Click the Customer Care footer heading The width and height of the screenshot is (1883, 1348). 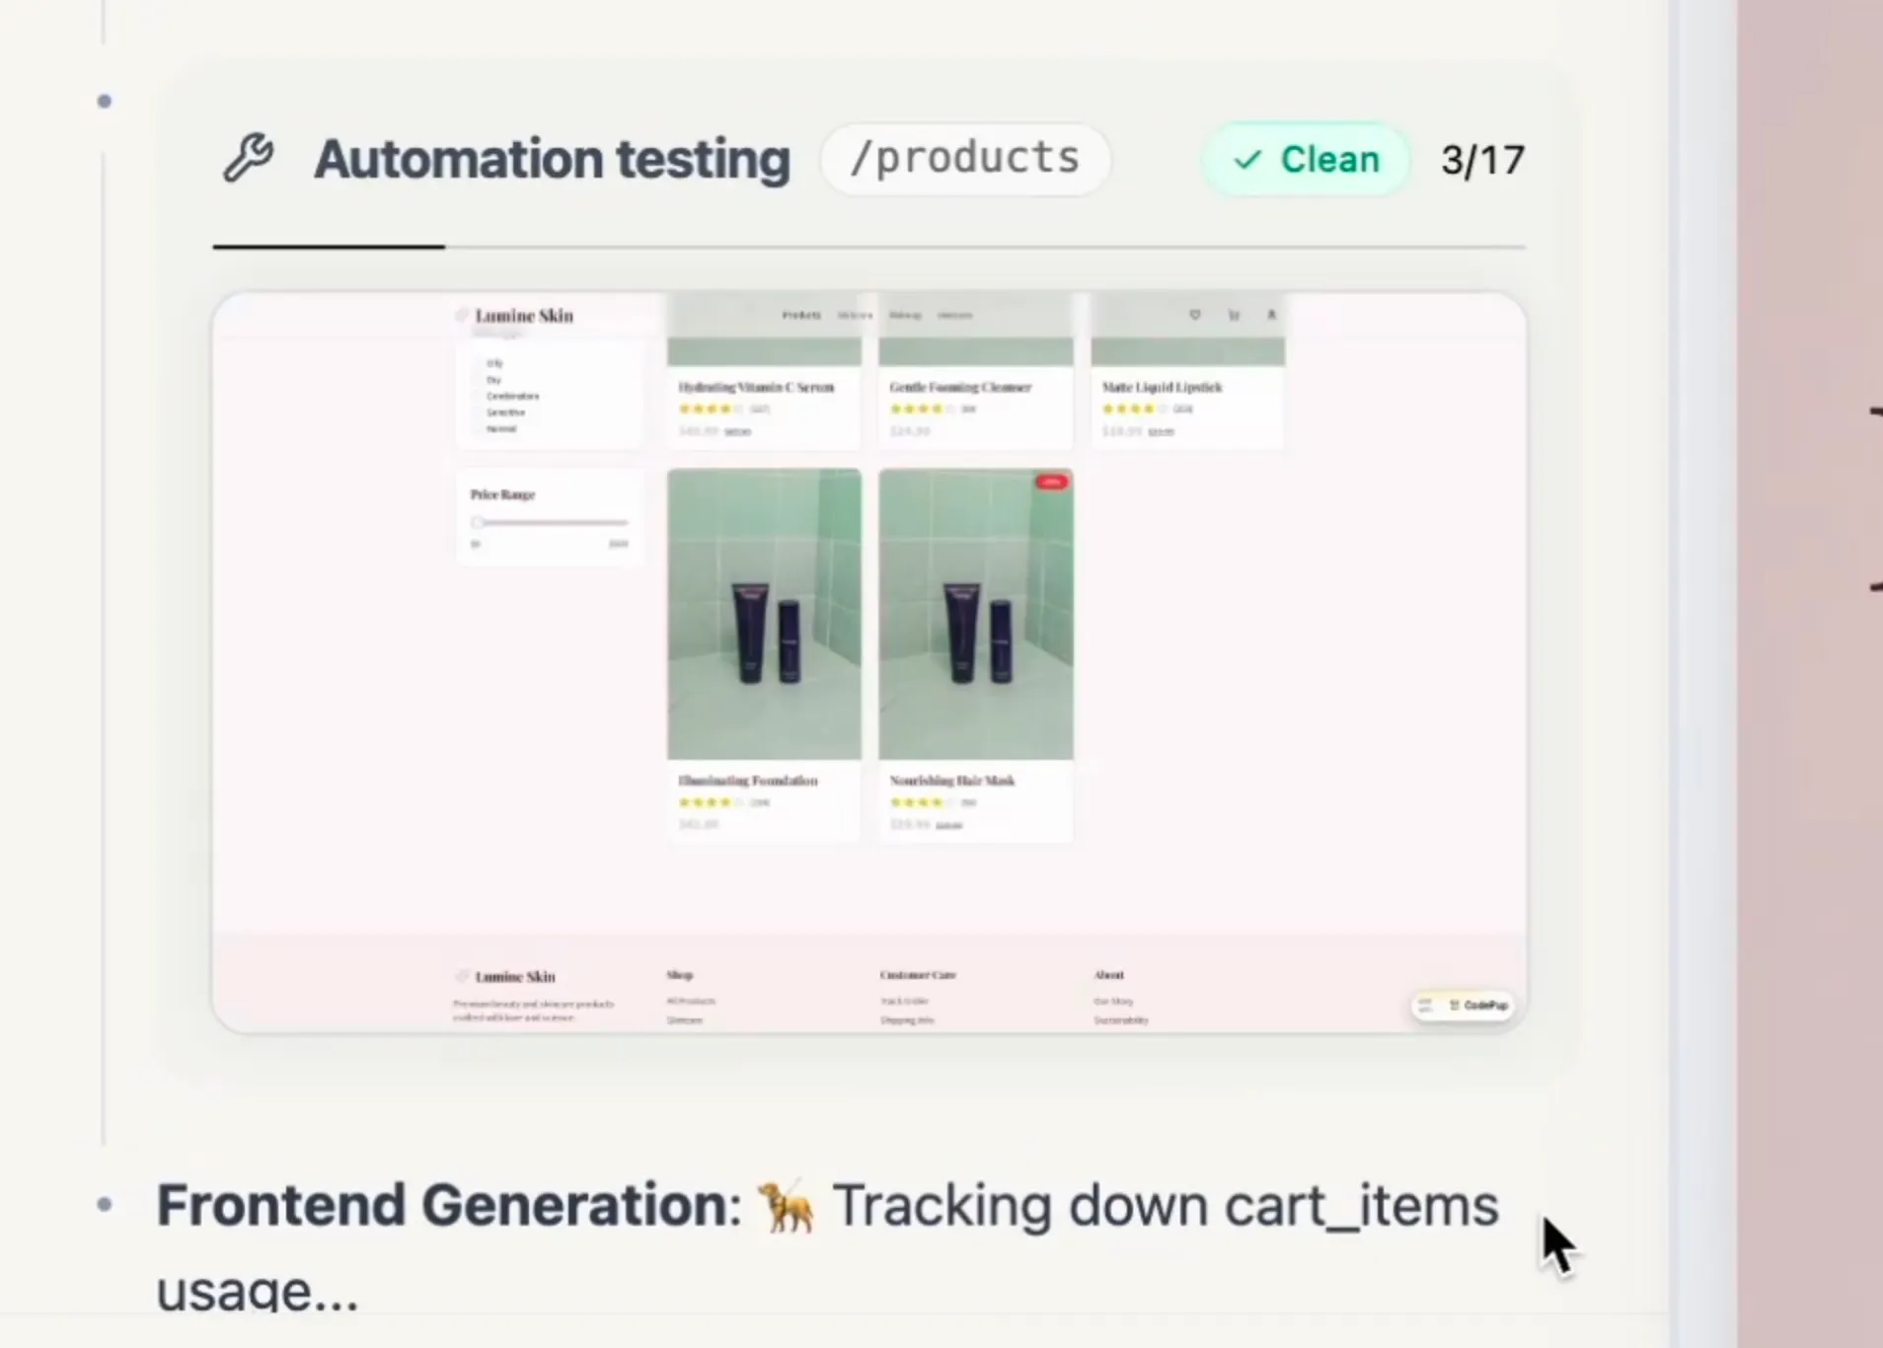[918, 975]
